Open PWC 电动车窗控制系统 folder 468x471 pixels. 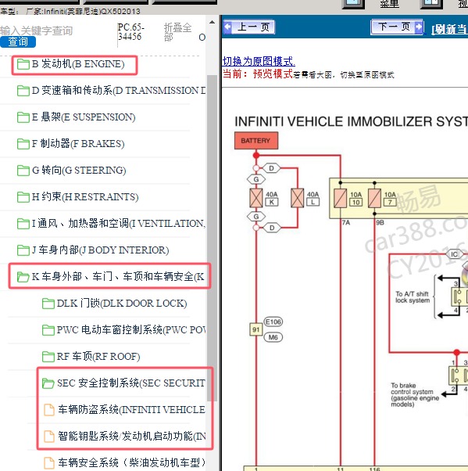click(131, 330)
